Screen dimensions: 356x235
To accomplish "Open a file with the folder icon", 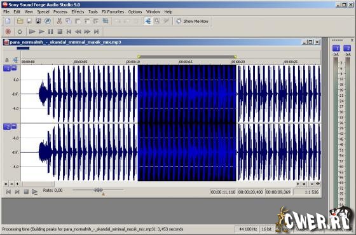I will coord(20,21).
